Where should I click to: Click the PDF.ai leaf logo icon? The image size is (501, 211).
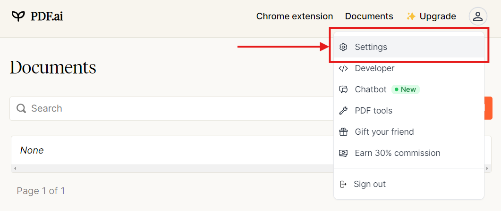[x=18, y=16]
